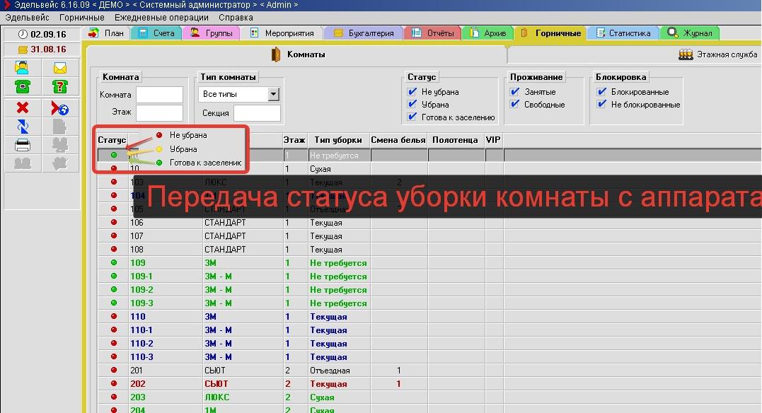Select room 110-2 row
This screenshot has width=762, height=413.
coord(429,343)
